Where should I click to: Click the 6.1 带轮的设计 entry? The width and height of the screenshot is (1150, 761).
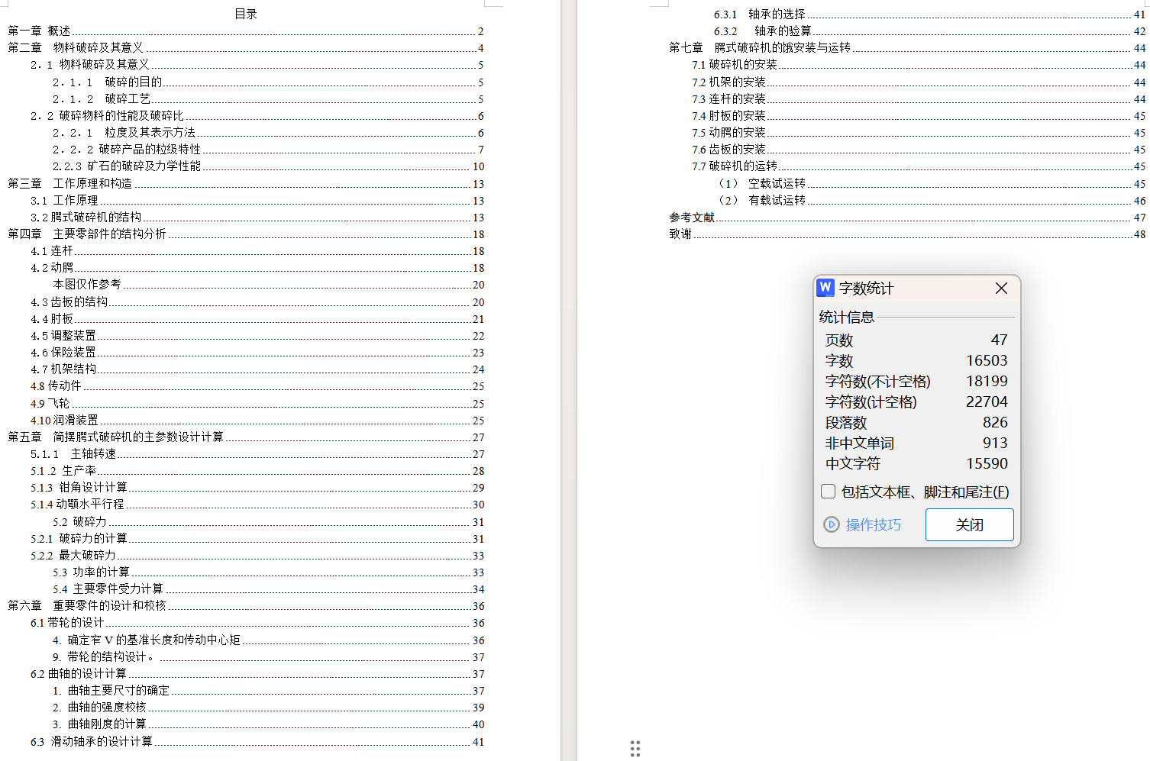(257, 622)
